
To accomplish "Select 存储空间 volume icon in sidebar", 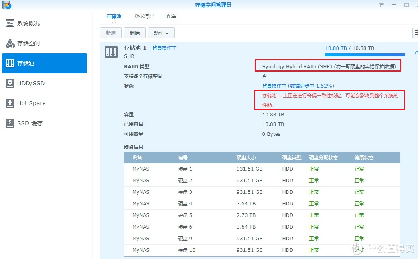I will 10,43.
